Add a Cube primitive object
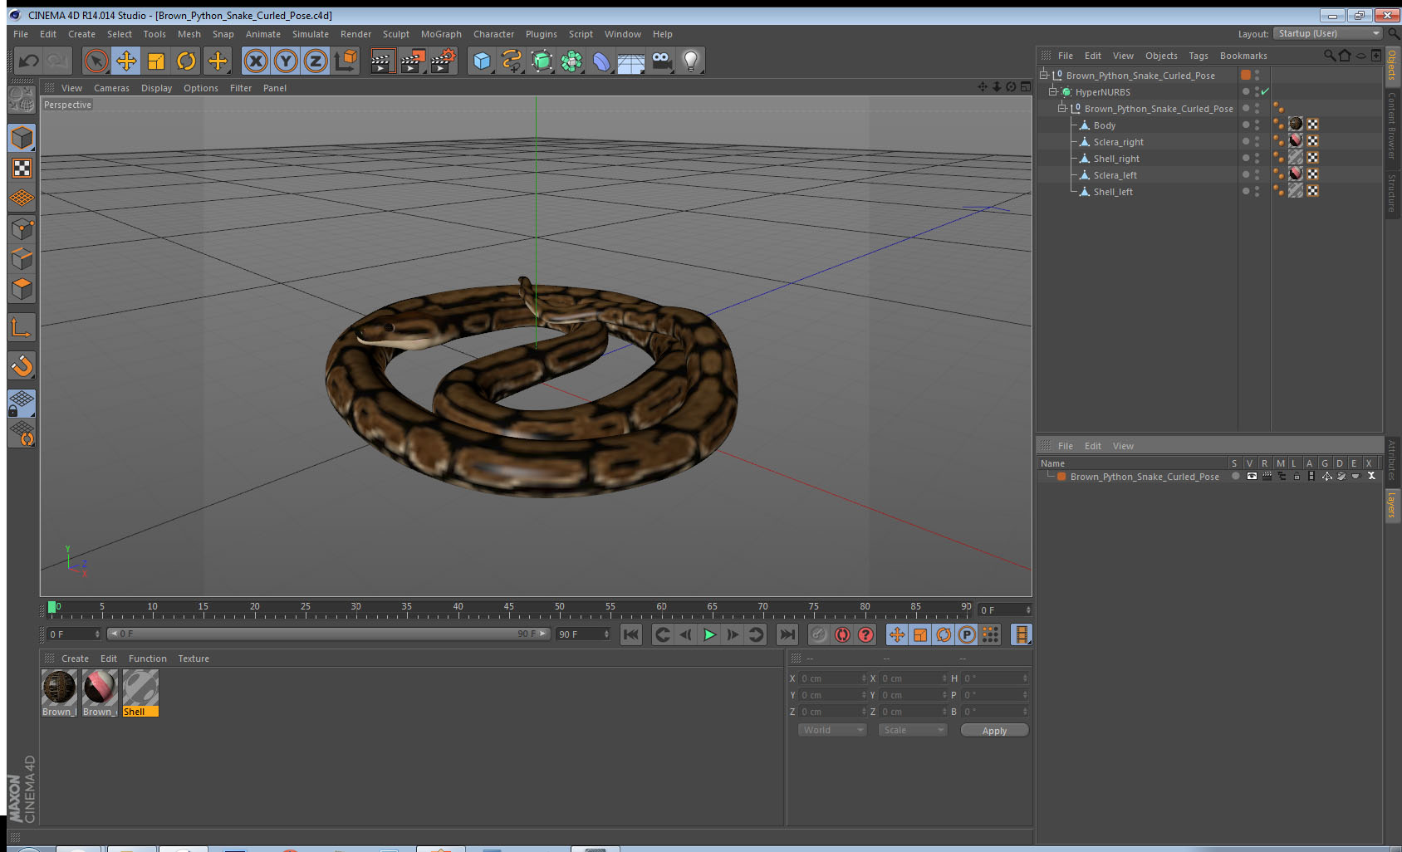Screen dimensions: 1402x852 coord(482,61)
